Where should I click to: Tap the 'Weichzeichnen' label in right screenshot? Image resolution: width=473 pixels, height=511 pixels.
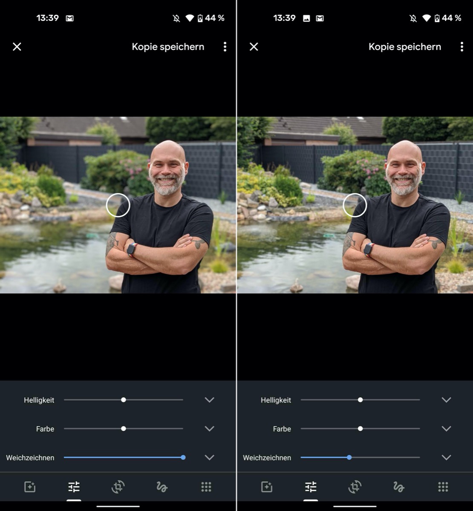(x=267, y=458)
